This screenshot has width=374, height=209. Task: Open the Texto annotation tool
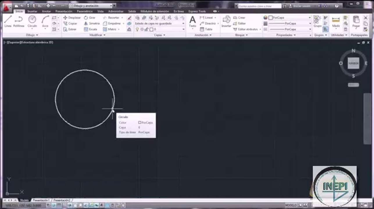(192, 22)
